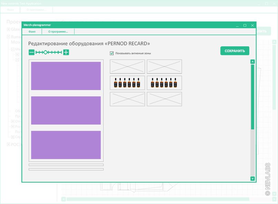Close the Merch-planogrammer dialog
Viewport: 278px width, 204px height.
click(252, 25)
